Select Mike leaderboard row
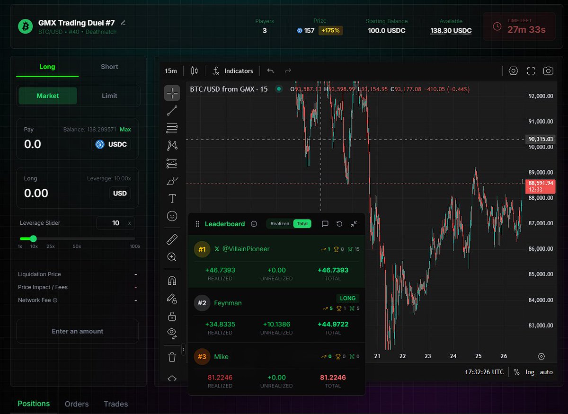The width and height of the screenshot is (568, 414). tap(276, 369)
